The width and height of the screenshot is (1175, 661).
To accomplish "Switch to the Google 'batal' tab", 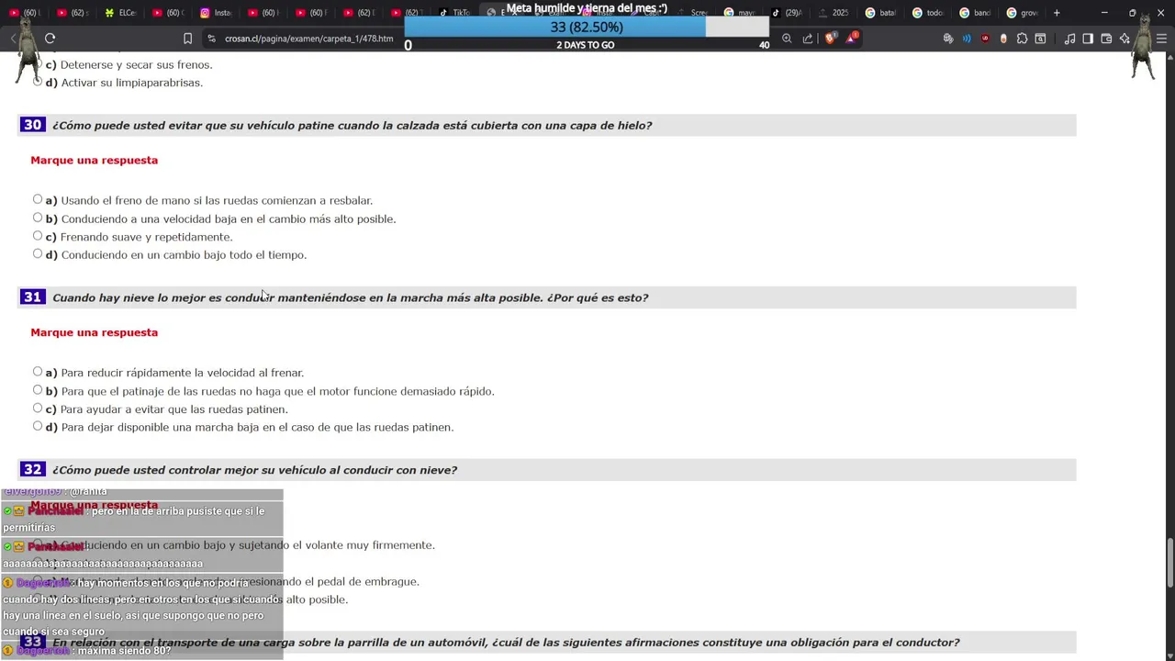I will coord(883,13).
